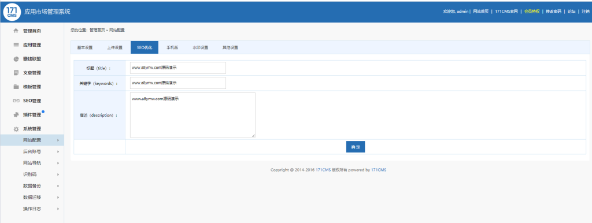592x223 pixels.
Task: Click 网站配置 in the breadcrumb
Action: coord(117,30)
